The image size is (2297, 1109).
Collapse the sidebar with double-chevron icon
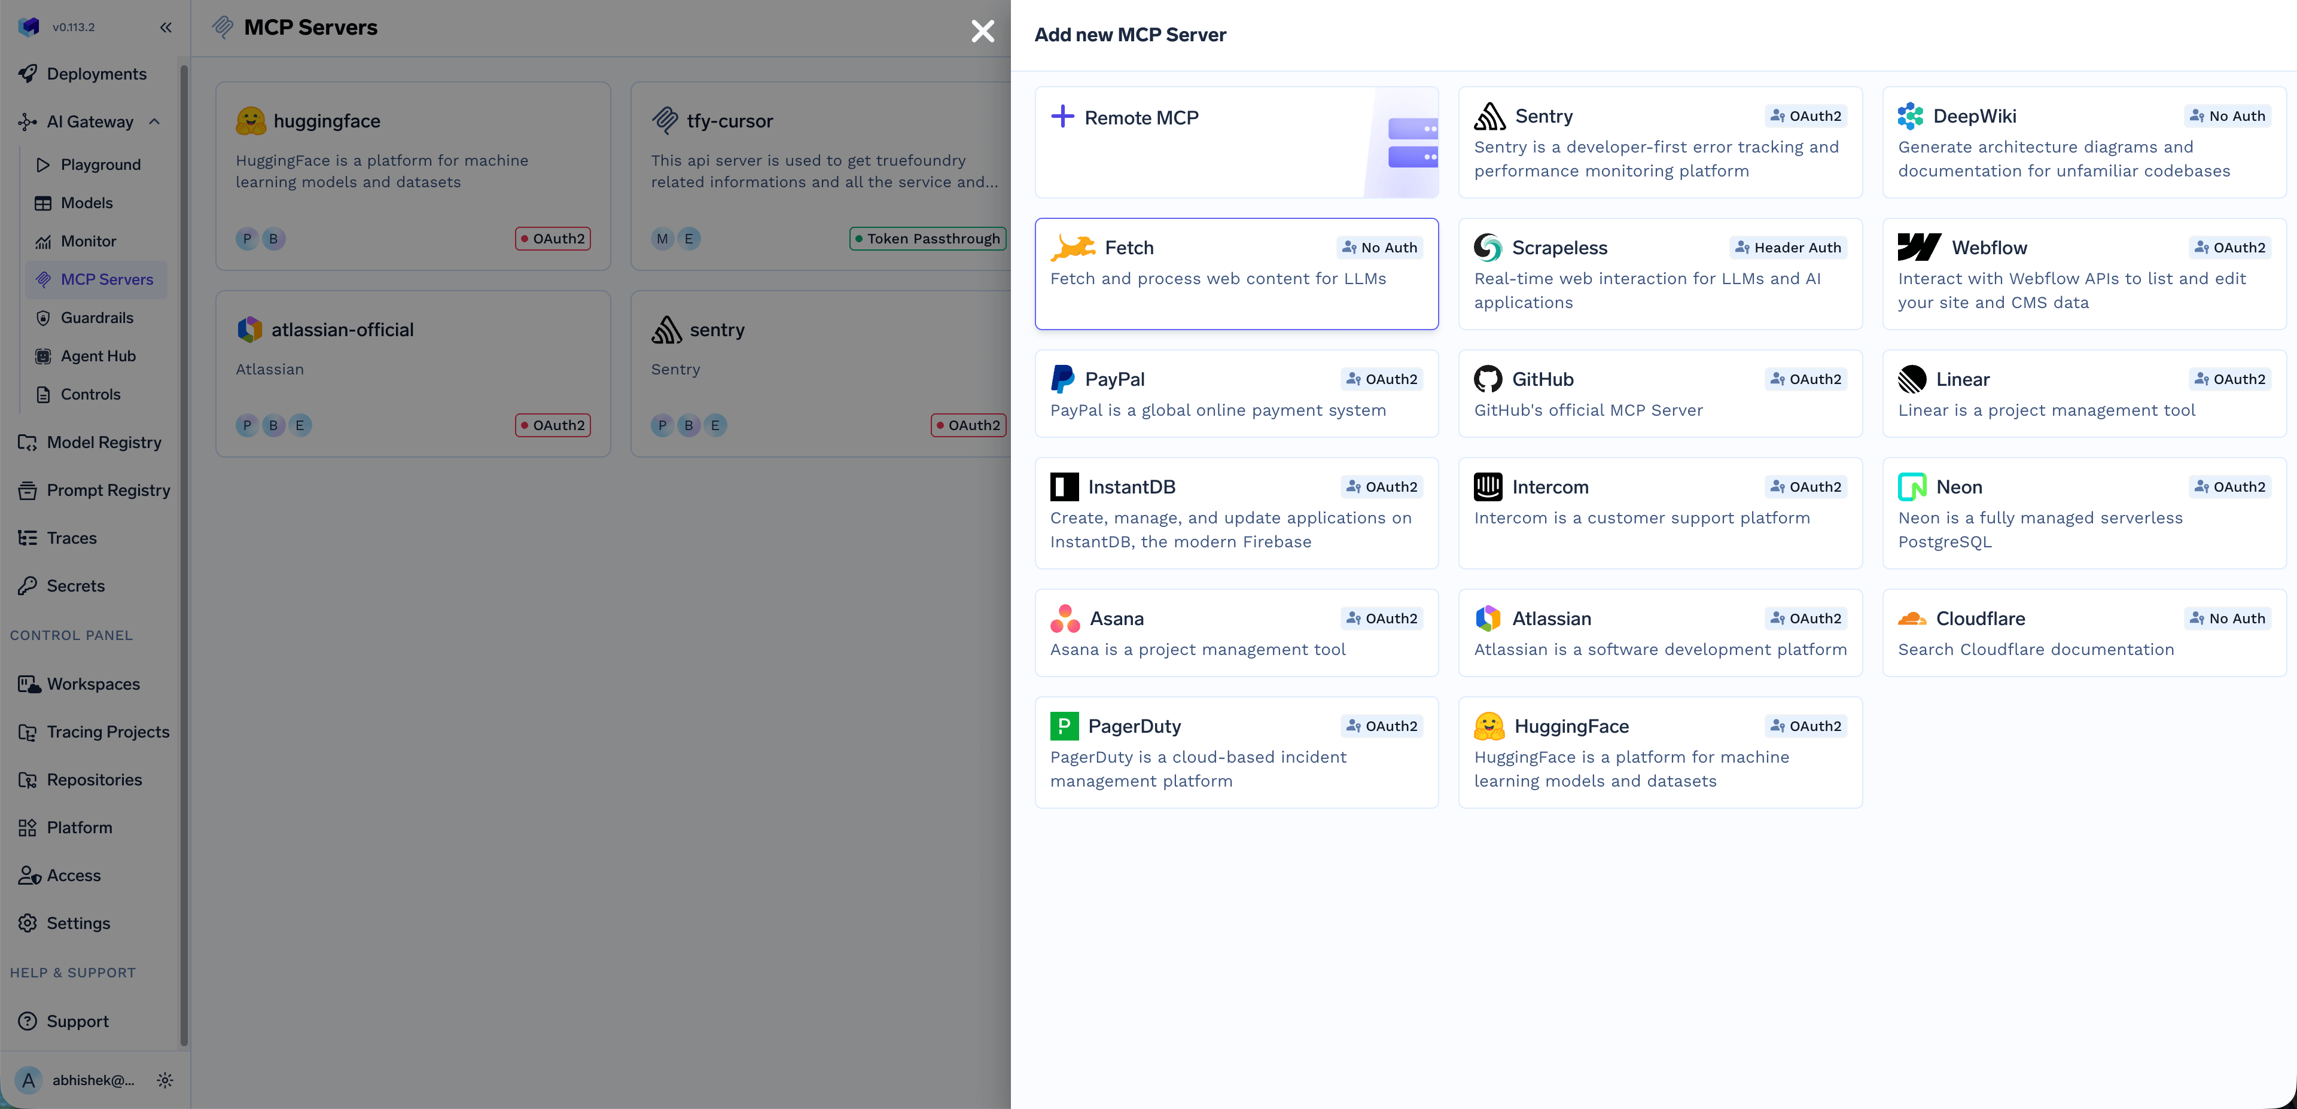click(x=166, y=27)
